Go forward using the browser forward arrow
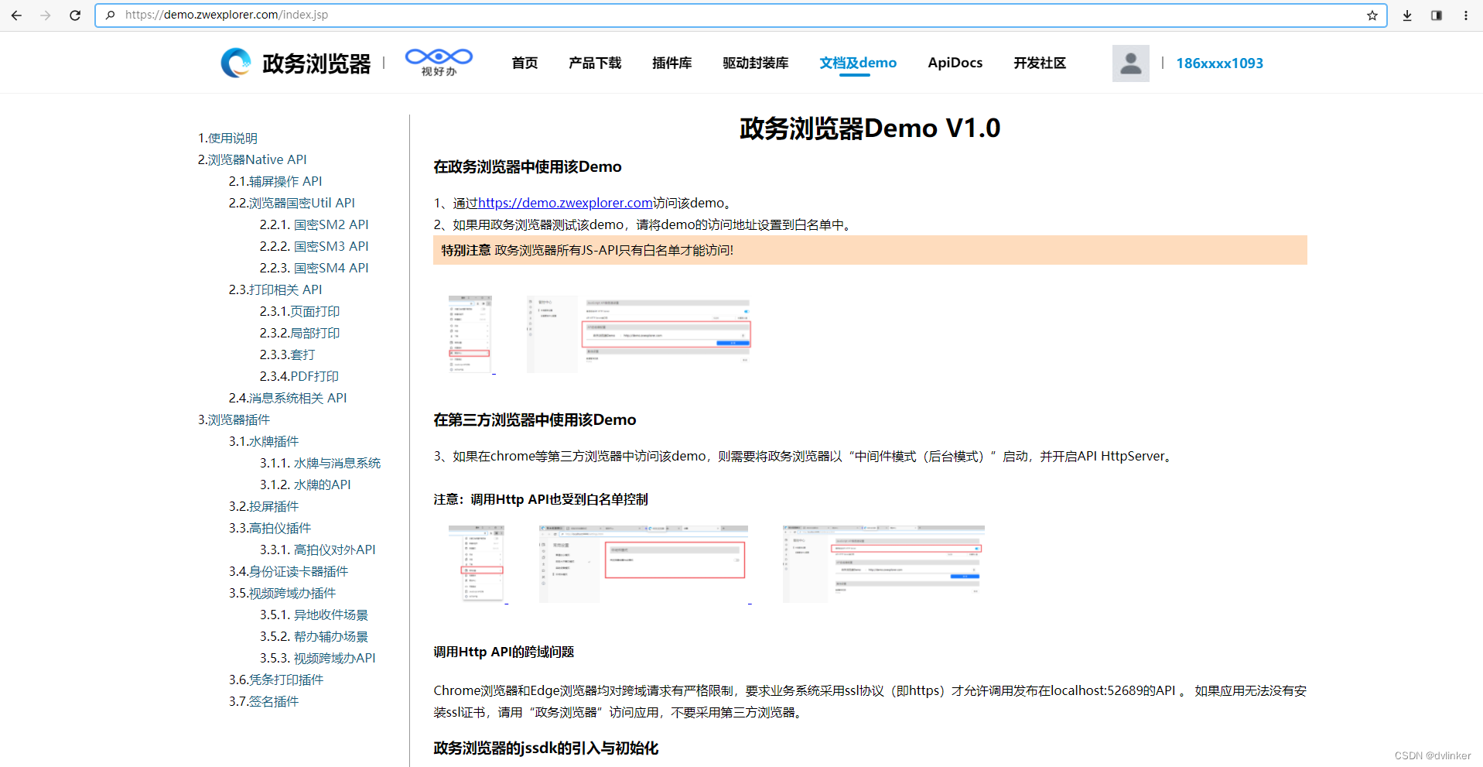Screen dimensions: 1483x767 tap(46, 15)
